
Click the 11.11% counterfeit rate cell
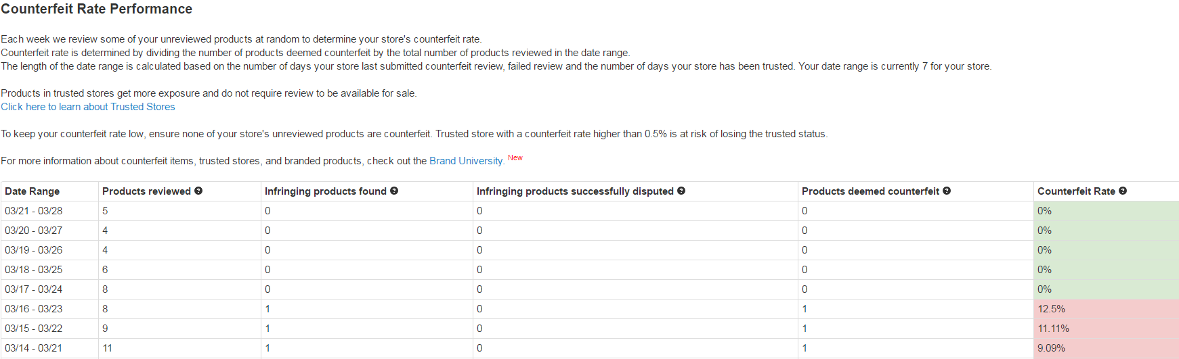point(1053,329)
